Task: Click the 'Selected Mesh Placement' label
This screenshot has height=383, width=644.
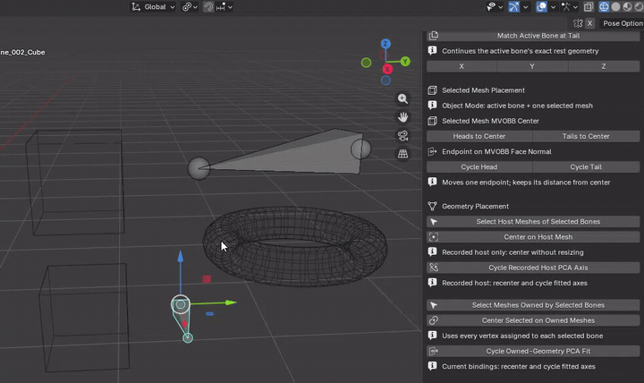Action: (483, 90)
